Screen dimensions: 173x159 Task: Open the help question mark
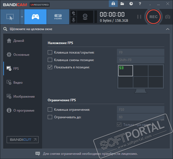pyautogui.click(x=140, y=4)
